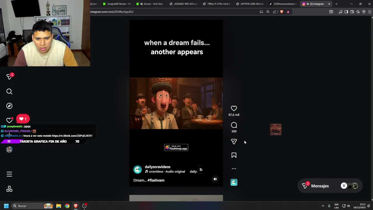Click the Flashloop.app badge in the video

(176, 148)
